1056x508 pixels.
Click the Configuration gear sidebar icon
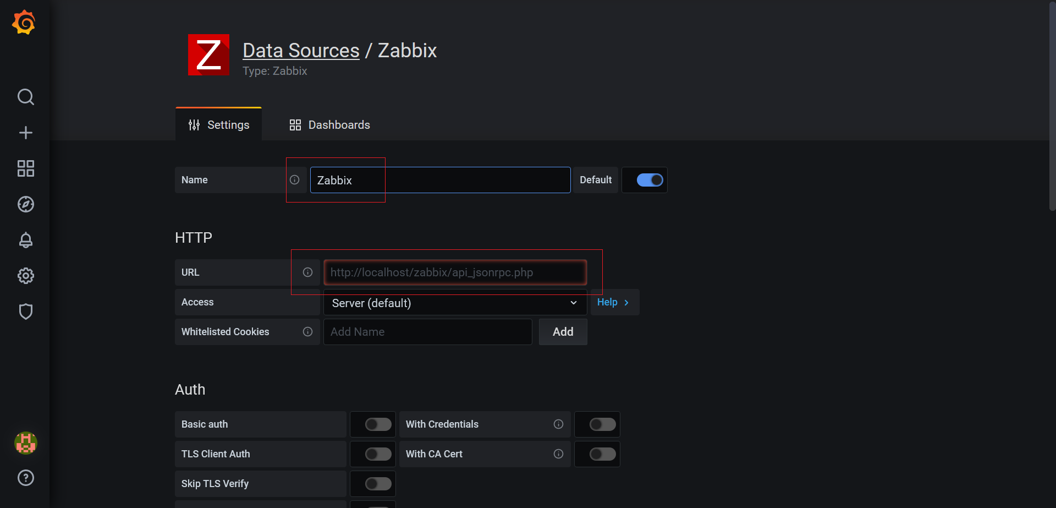coord(25,276)
